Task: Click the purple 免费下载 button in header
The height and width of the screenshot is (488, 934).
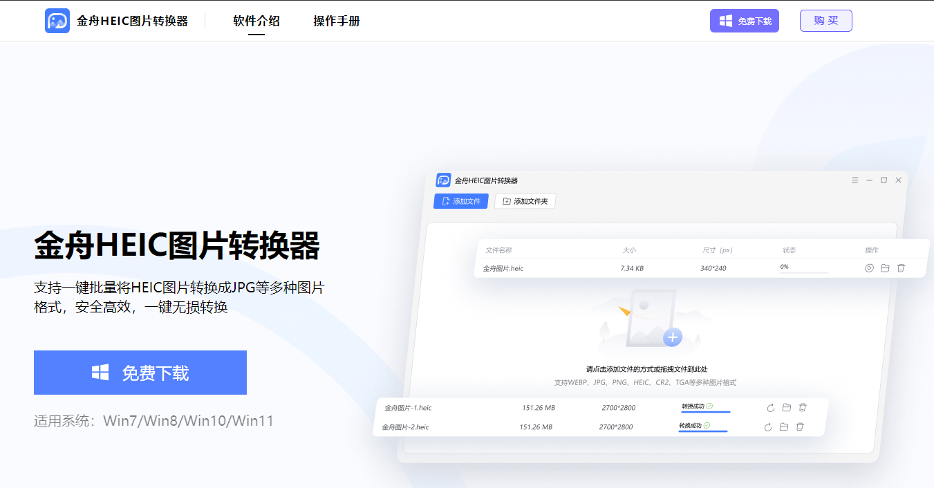Action: coord(745,21)
